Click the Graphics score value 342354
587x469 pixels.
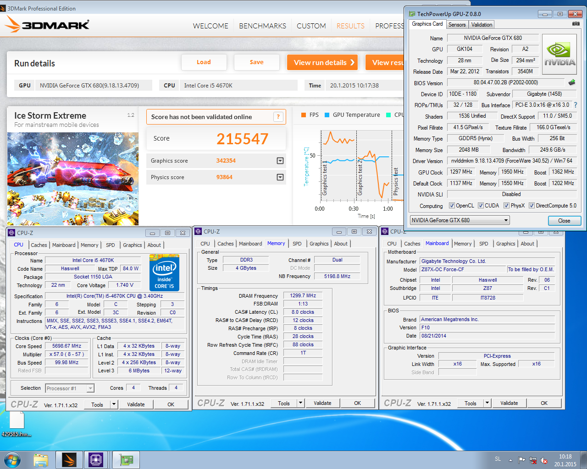tap(226, 161)
